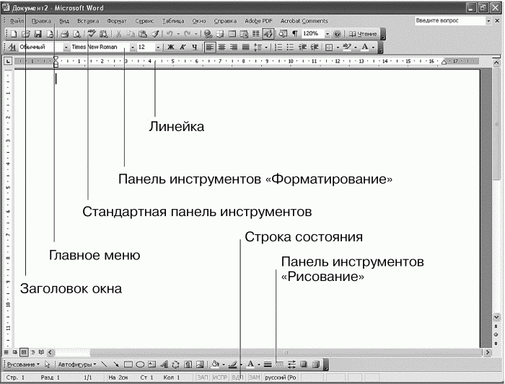Choose the Select Objects pointer tool

[x=48, y=365]
